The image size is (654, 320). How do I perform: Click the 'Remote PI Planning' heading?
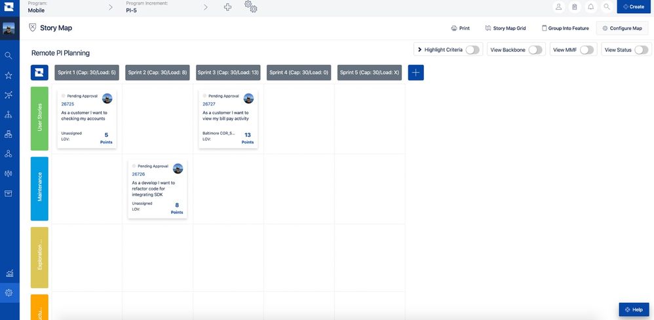(60, 53)
